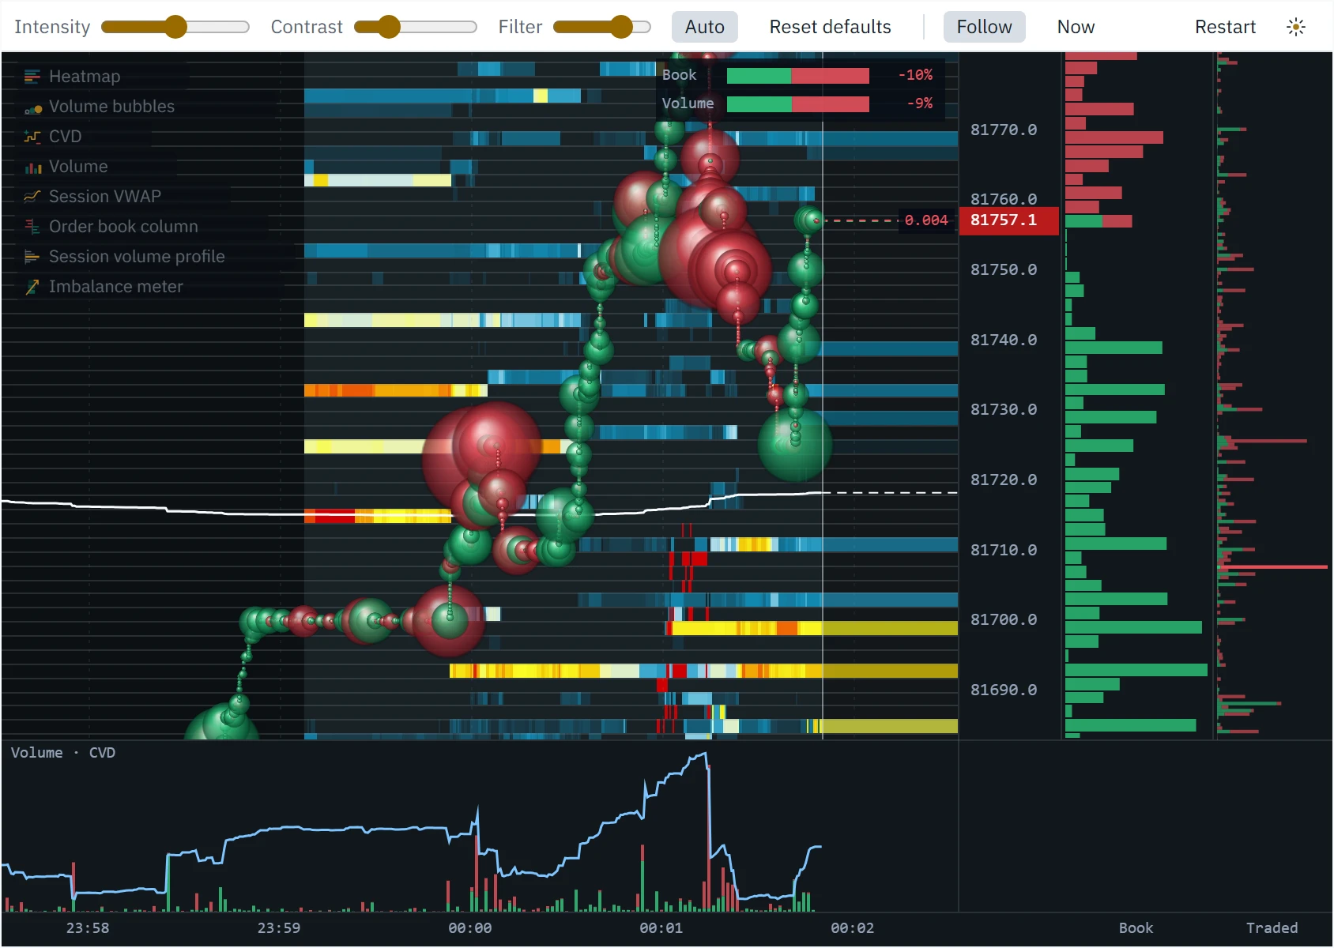Click the current price label 81757.1
The height and width of the screenshot is (948, 1334).
1008,220
